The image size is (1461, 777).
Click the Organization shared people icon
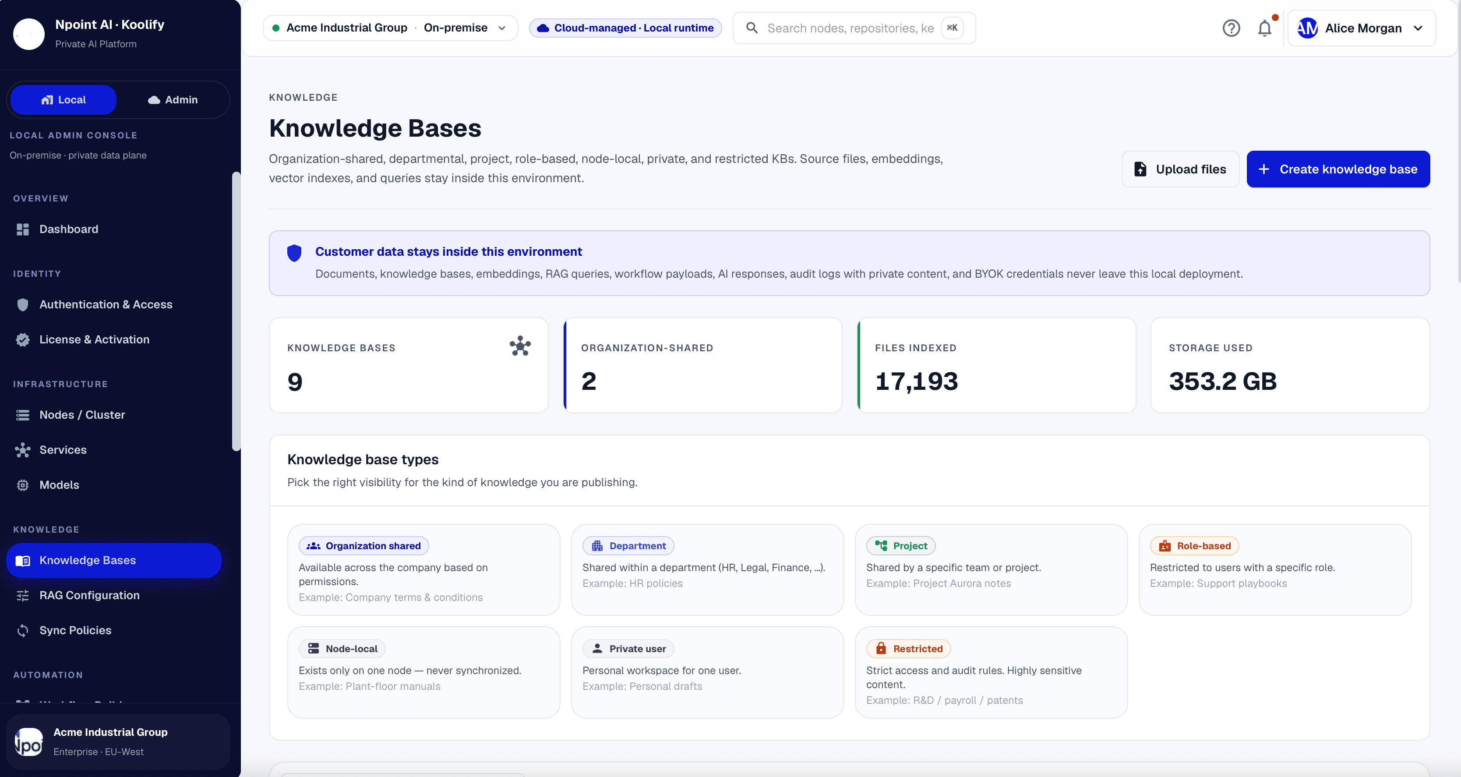tap(314, 546)
